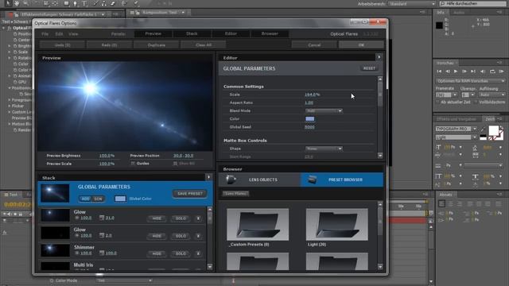This screenshot has height=286, width=509.
Task: Reset the Global Parameters
Action: coord(369,68)
